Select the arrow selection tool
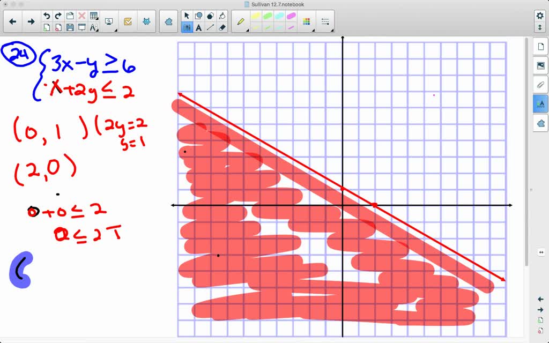The height and width of the screenshot is (343, 549). pyautogui.click(x=187, y=15)
